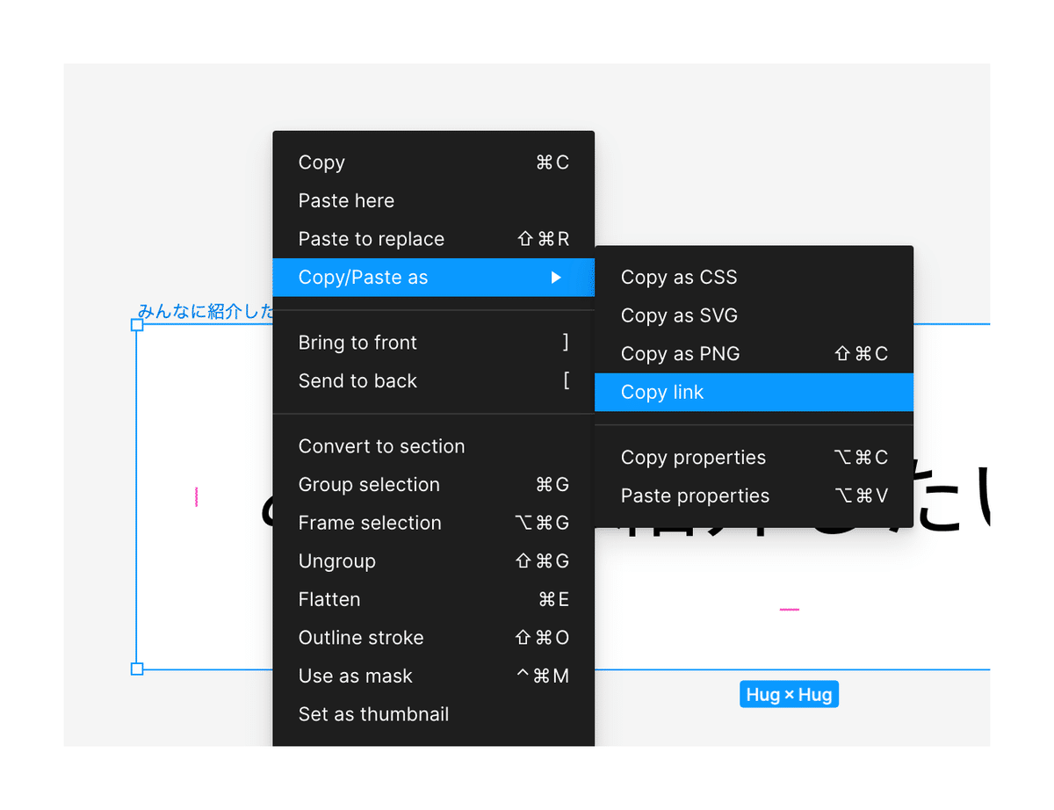The width and height of the screenshot is (1054, 810).
Task: Open the Copy/Paste as submenu
Action: click(x=434, y=278)
